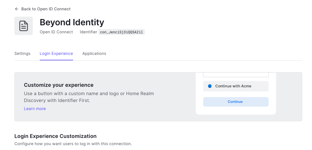The height and width of the screenshot is (150, 312).
Task: Click the Login Experience Customization heading
Action: [x=56, y=136]
